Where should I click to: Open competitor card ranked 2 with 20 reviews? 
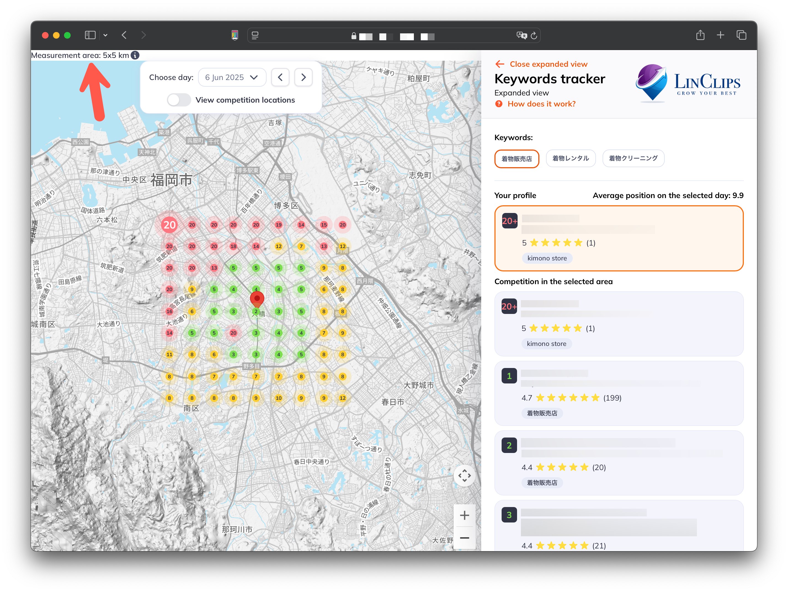point(619,463)
